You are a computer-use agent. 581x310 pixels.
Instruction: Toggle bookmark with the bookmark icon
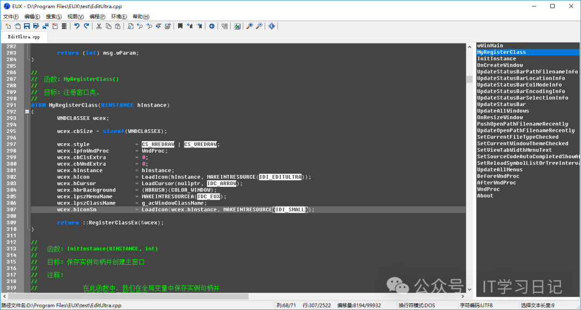(x=181, y=26)
